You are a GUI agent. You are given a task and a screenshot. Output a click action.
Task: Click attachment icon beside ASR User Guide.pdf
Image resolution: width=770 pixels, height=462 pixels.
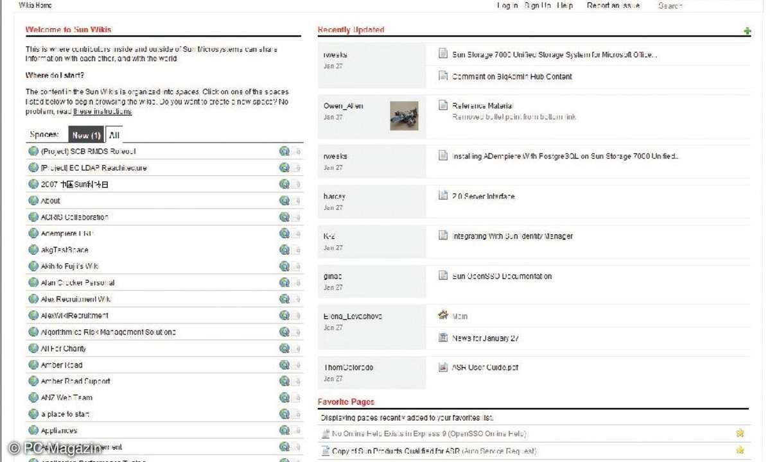point(443,367)
